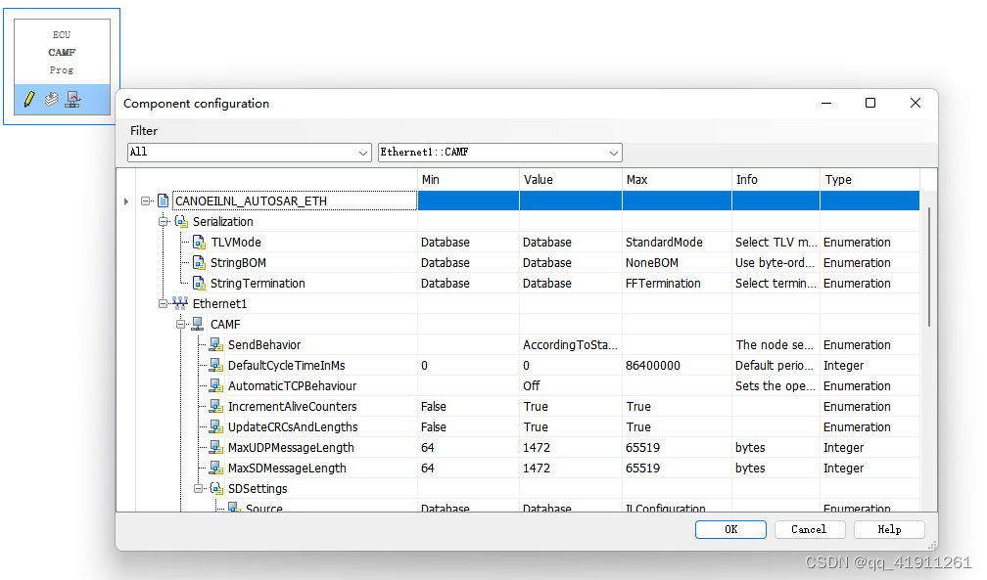Collapse the CANOEILNL_AUTOSAR_ETH tree node
Image resolution: width=987 pixels, height=580 pixels.
pyautogui.click(x=145, y=201)
